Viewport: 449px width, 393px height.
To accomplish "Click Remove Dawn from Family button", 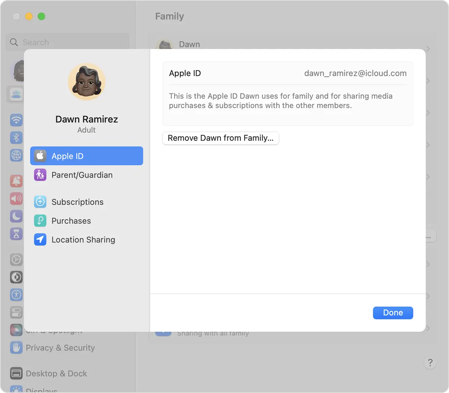I will coord(221,138).
